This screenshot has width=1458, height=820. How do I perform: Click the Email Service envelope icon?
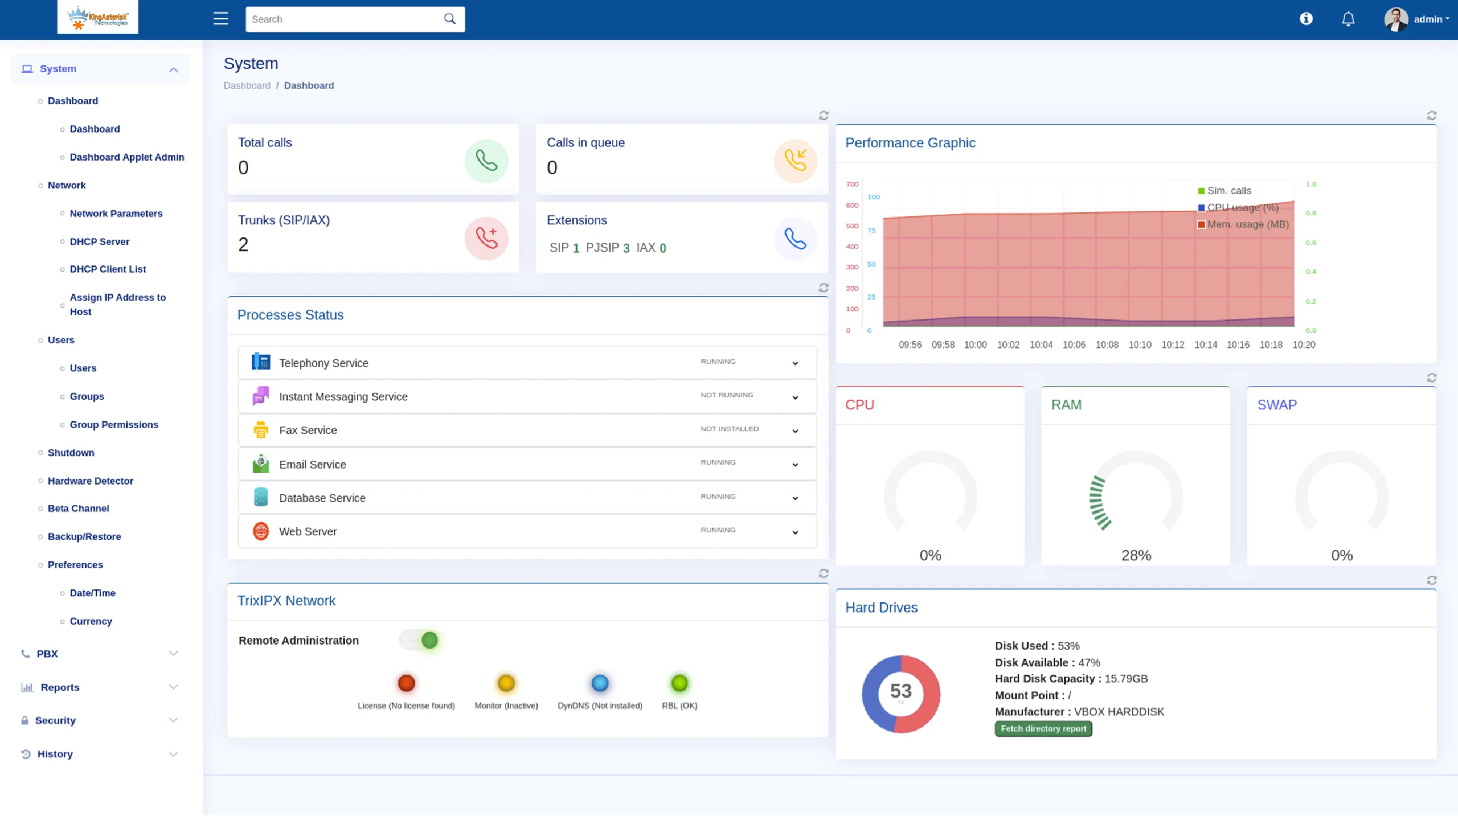(x=261, y=464)
